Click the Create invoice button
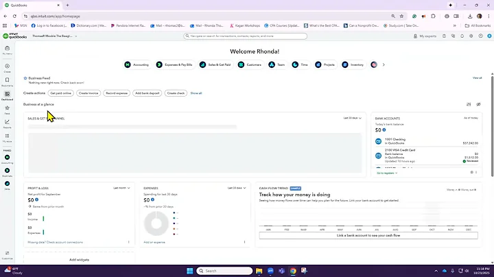494x277 pixels. pos(89,93)
